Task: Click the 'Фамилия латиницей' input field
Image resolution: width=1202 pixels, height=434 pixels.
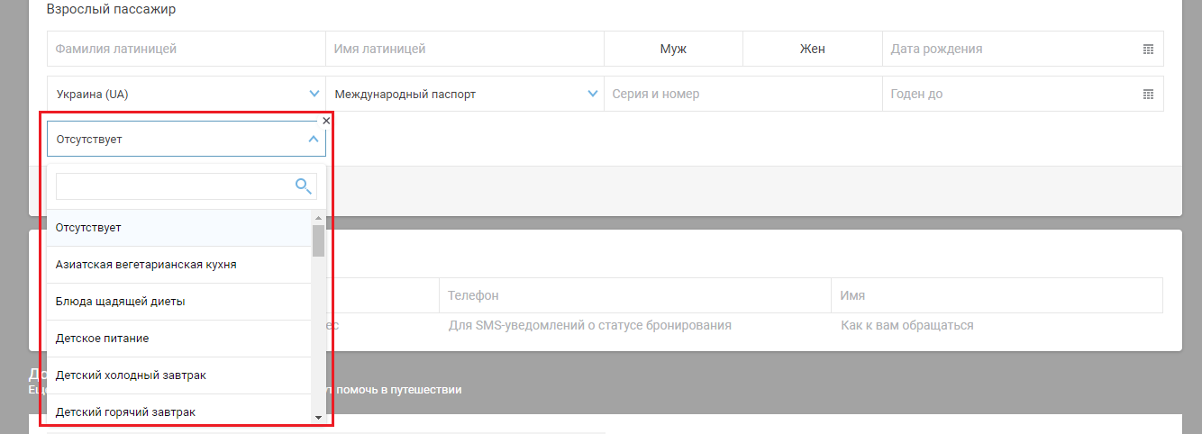Action: pyautogui.click(x=186, y=50)
